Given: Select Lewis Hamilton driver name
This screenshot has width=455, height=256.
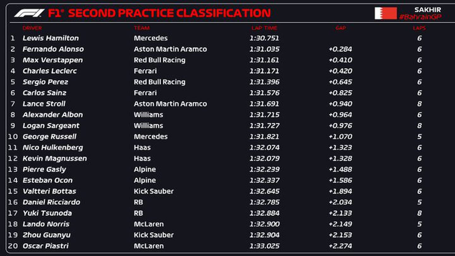Looking at the screenshot, I should point(51,38).
